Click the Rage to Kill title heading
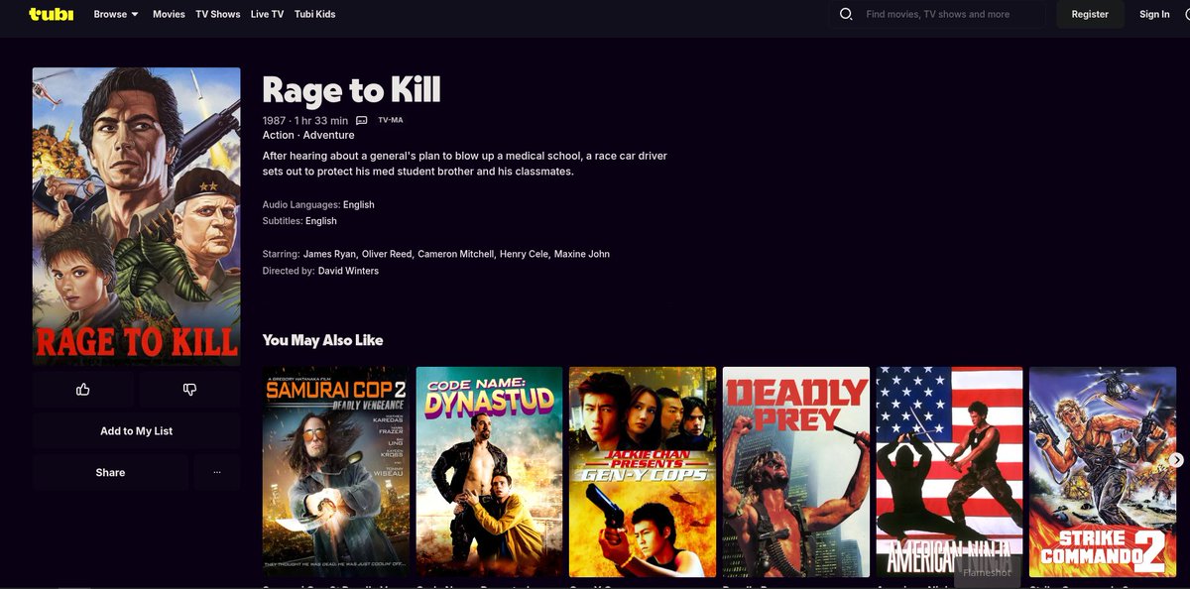The image size is (1190, 589). click(351, 90)
